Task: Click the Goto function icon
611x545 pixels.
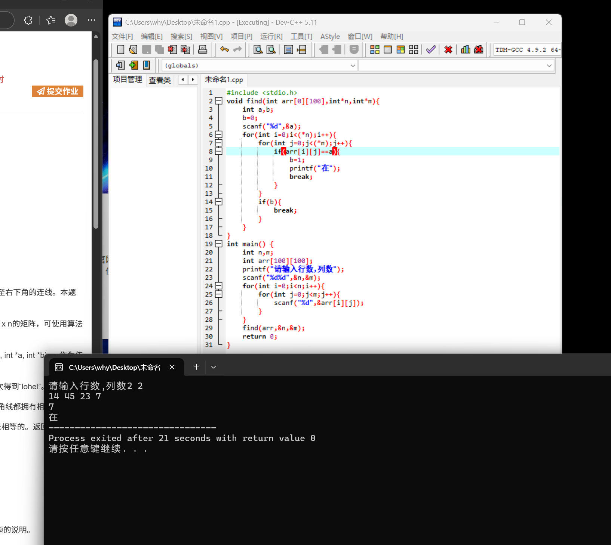Action: click(x=288, y=50)
